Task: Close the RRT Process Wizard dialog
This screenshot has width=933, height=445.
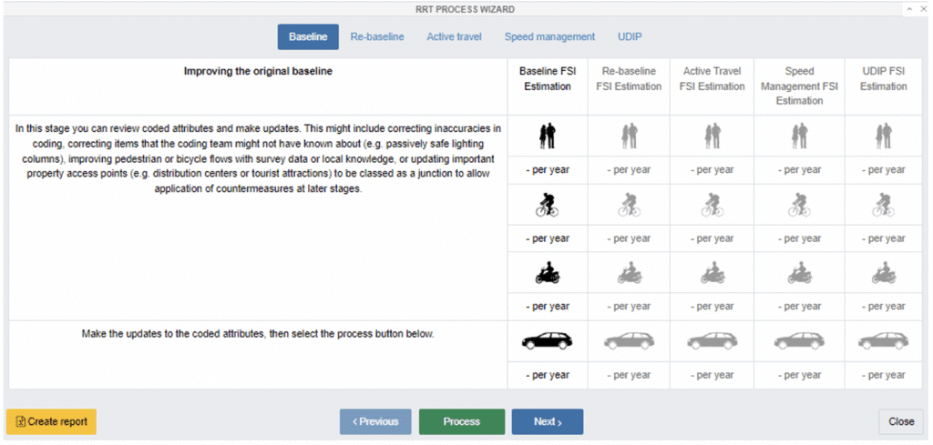Action: (901, 421)
